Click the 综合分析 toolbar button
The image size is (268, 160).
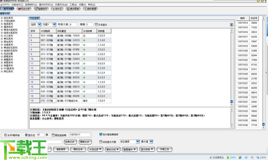24,9
